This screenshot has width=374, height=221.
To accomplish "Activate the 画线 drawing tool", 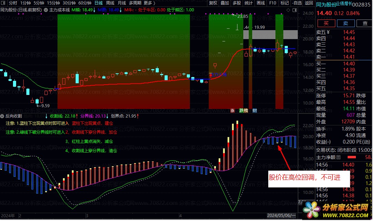I will pyautogui.click(x=260, y=3).
